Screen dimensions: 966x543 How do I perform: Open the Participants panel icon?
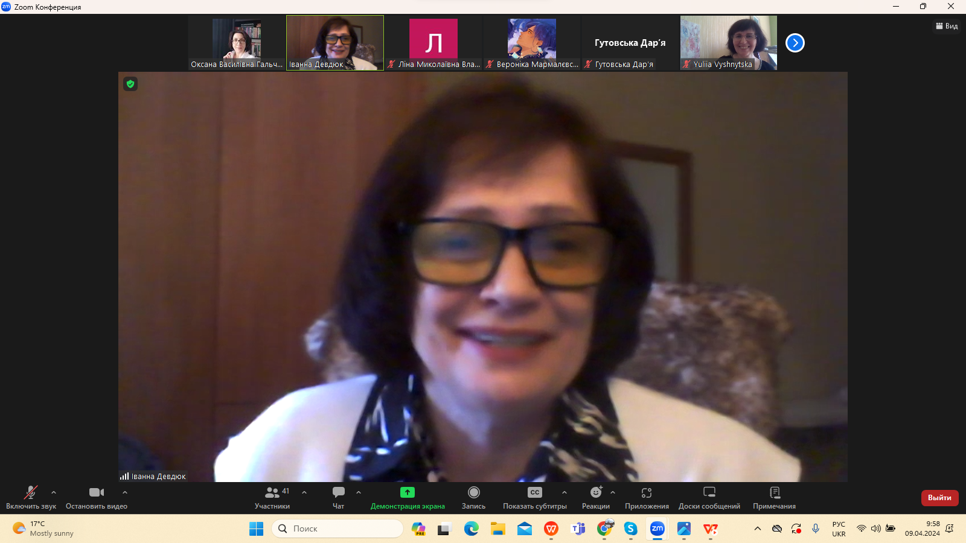[x=272, y=493]
